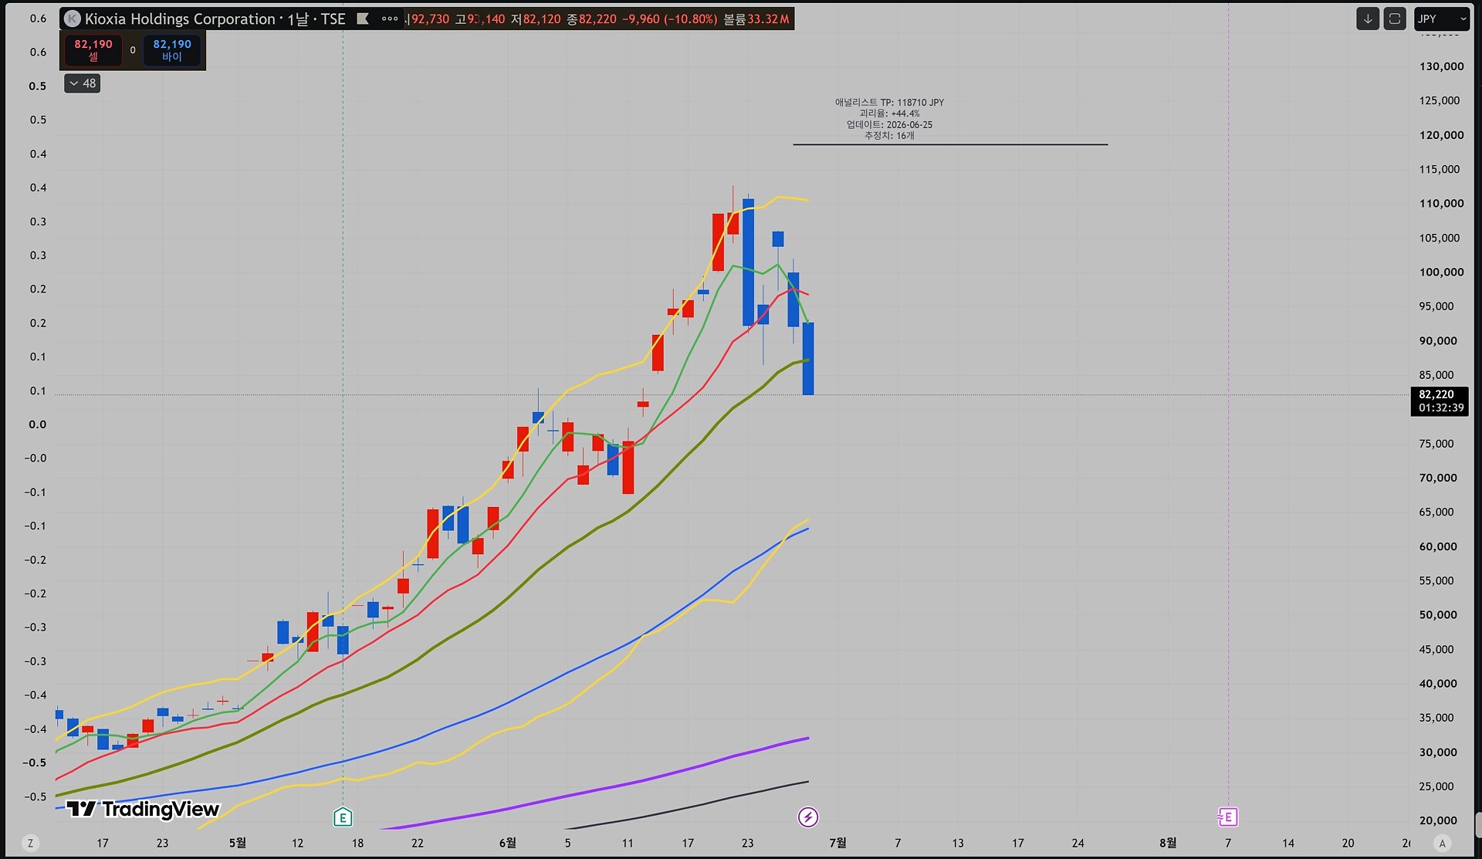The image size is (1482, 859).
Task: Collapse the indicator legend showing 48
Action: [82, 83]
